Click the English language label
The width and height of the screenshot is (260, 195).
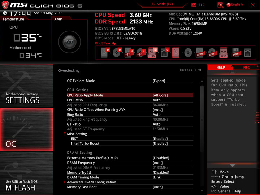(237, 4)
